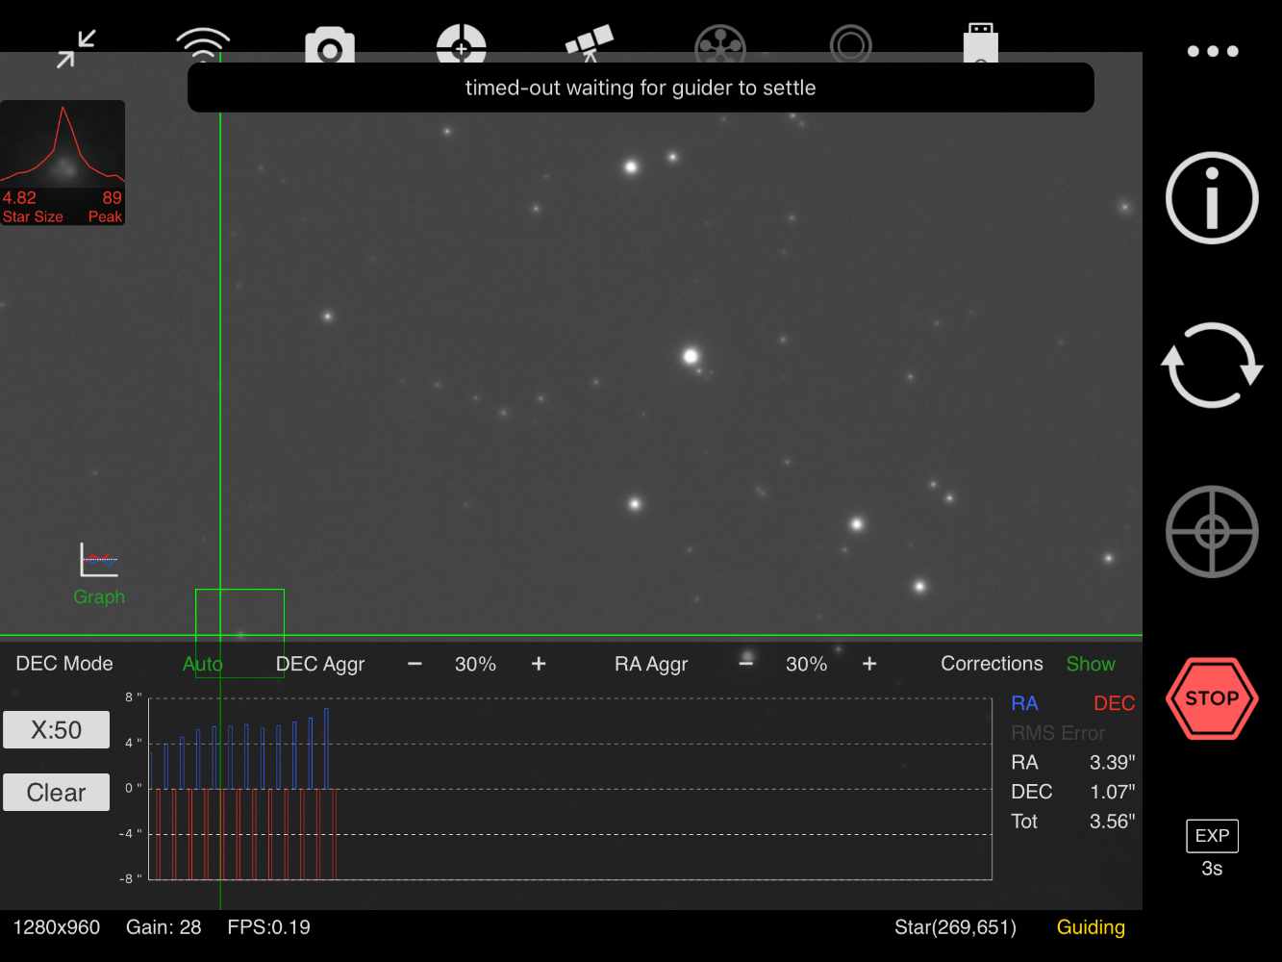The width and height of the screenshot is (1282, 962).
Task: Tap the X:50 graph scale button
Action: [56, 730]
